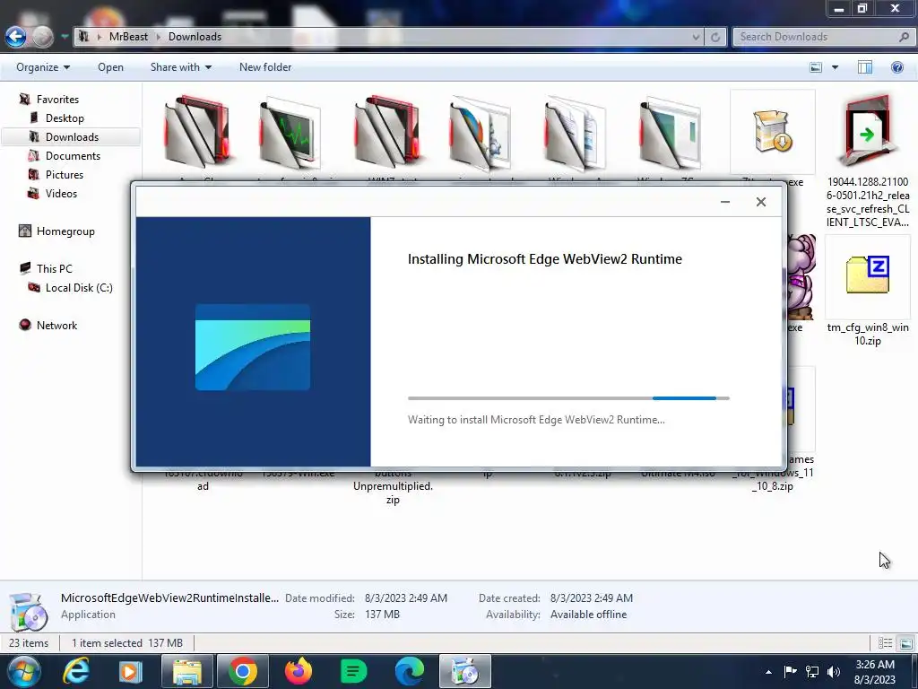Image resolution: width=918 pixels, height=689 pixels.
Task: Select MrBeast in the address breadcrumb
Action: coord(128,36)
